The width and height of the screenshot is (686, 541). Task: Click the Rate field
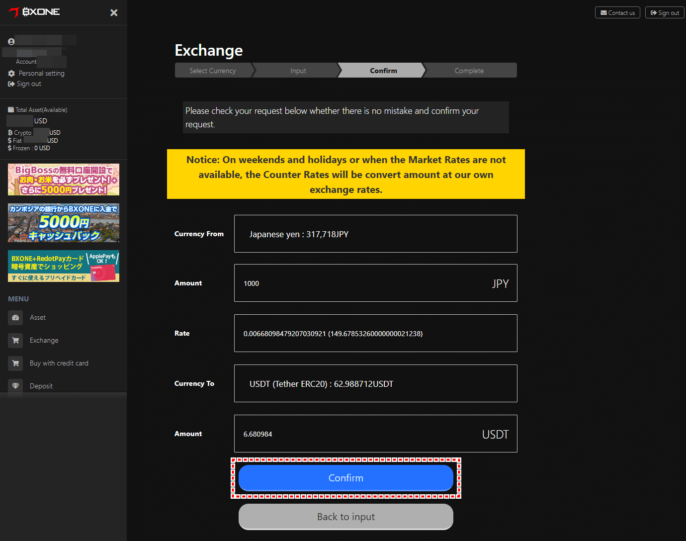pos(376,333)
